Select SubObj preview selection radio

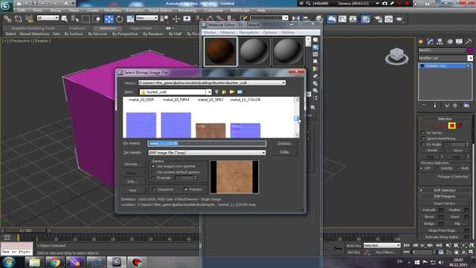click(x=437, y=168)
